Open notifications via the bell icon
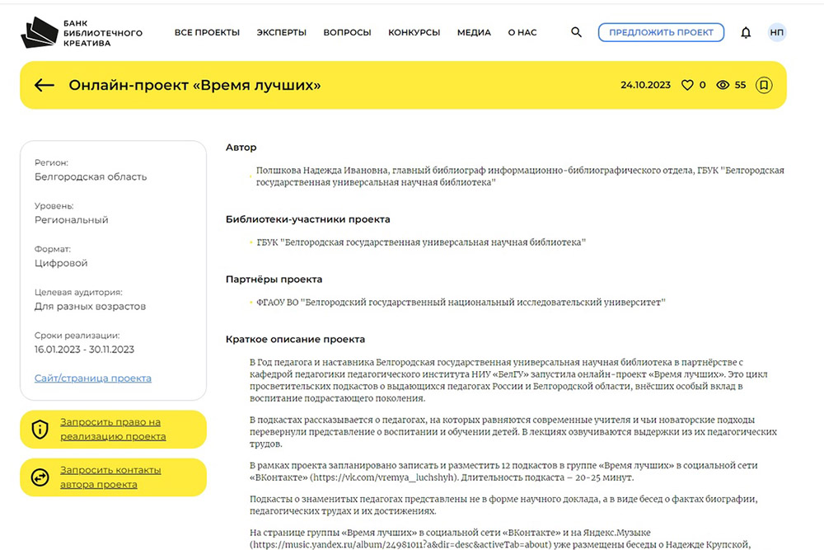Image resolution: width=824 pixels, height=550 pixels. pos(746,33)
